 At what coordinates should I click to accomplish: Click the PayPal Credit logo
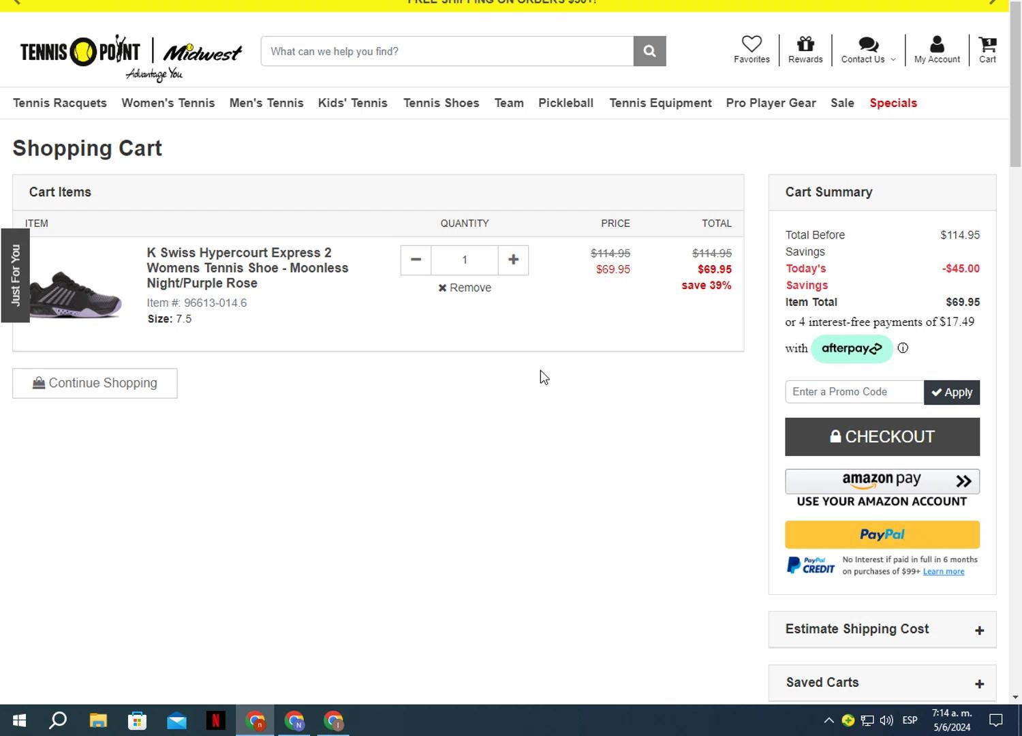coord(811,566)
